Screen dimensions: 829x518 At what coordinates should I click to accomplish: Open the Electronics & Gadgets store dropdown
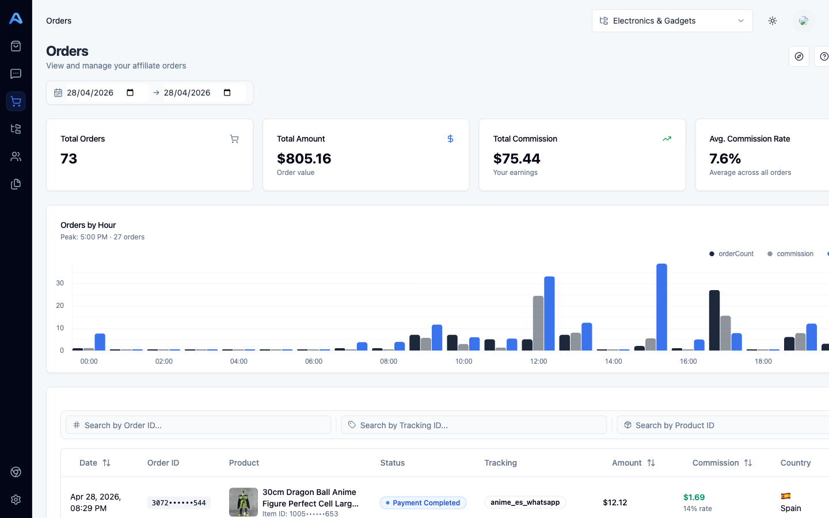672,20
